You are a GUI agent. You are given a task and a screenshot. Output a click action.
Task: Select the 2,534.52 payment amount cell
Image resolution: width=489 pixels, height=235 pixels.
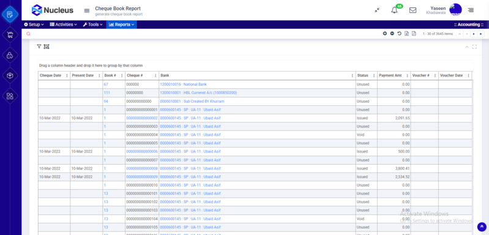[x=394, y=177]
